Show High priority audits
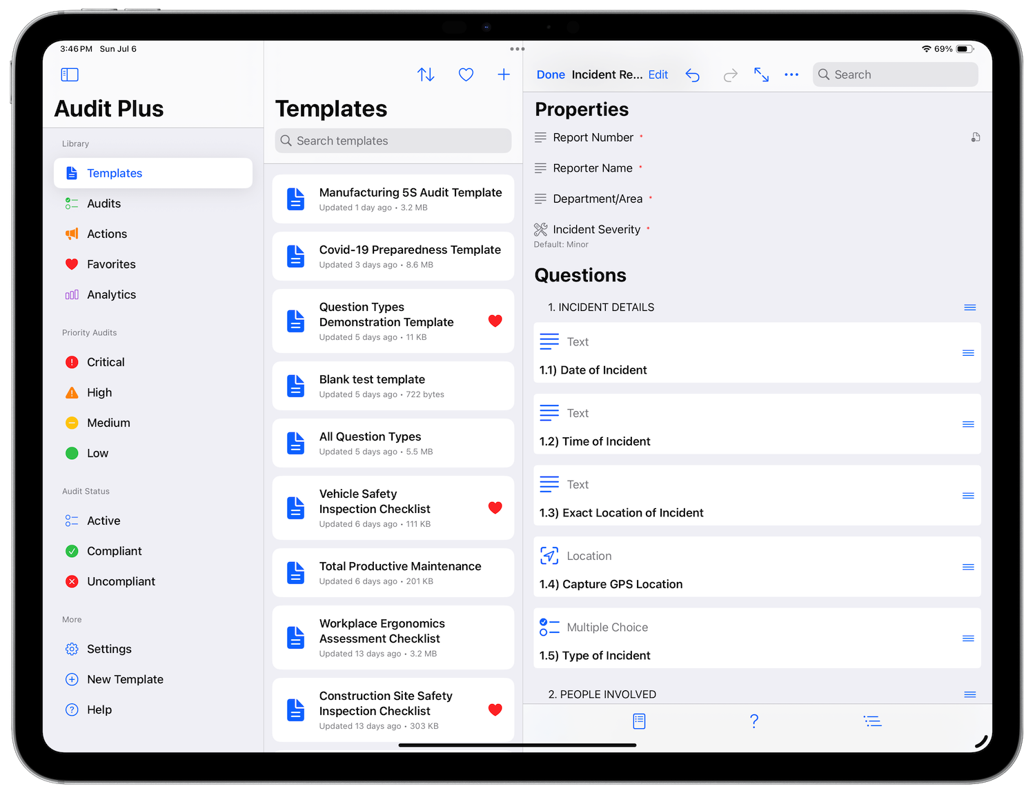The image size is (1035, 793). pos(153,392)
